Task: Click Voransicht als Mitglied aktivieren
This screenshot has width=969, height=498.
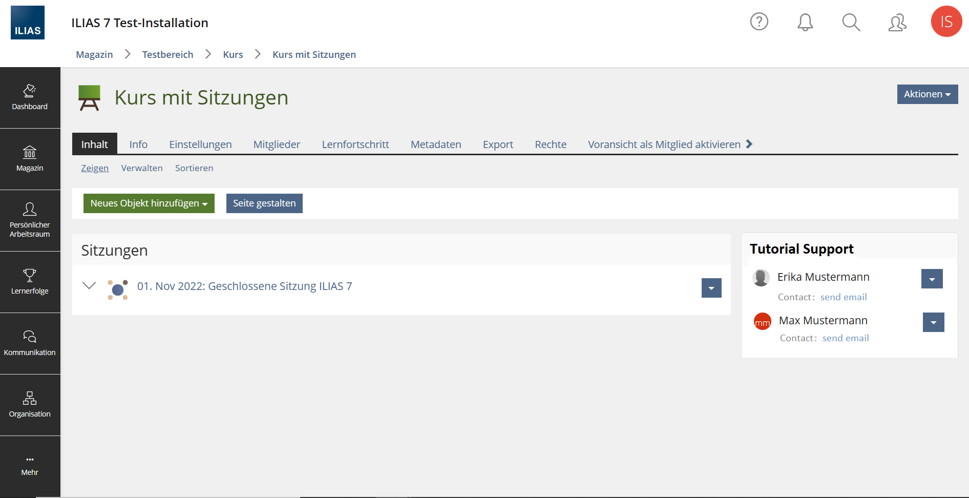Action: coord(664,144)
